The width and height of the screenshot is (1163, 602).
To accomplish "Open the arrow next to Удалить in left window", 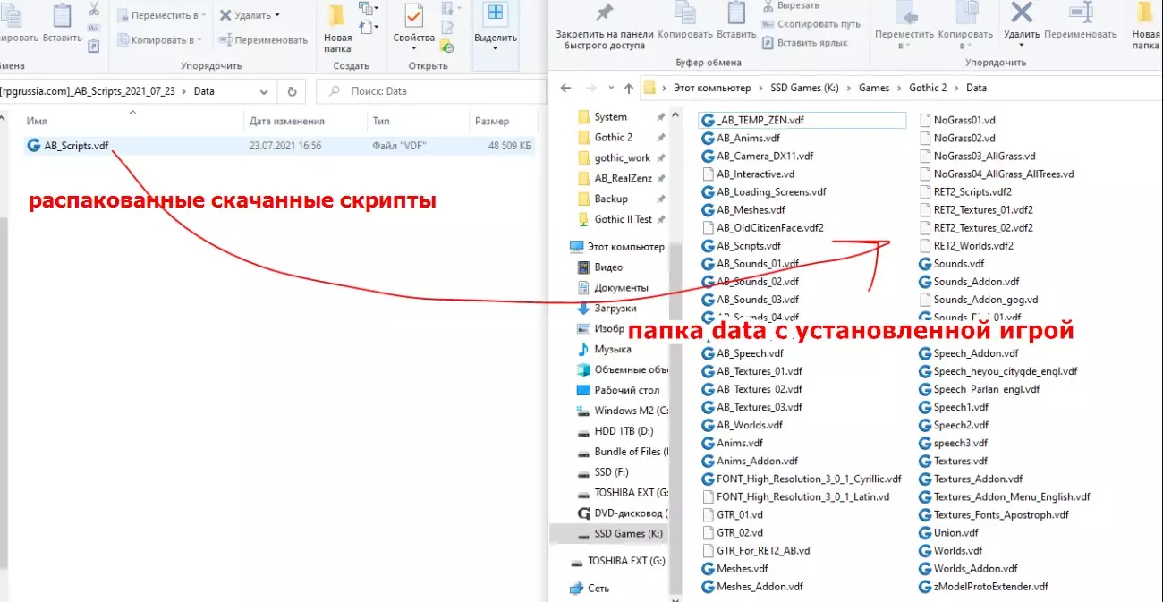I will pyautogui.click(x=277, y=15).
